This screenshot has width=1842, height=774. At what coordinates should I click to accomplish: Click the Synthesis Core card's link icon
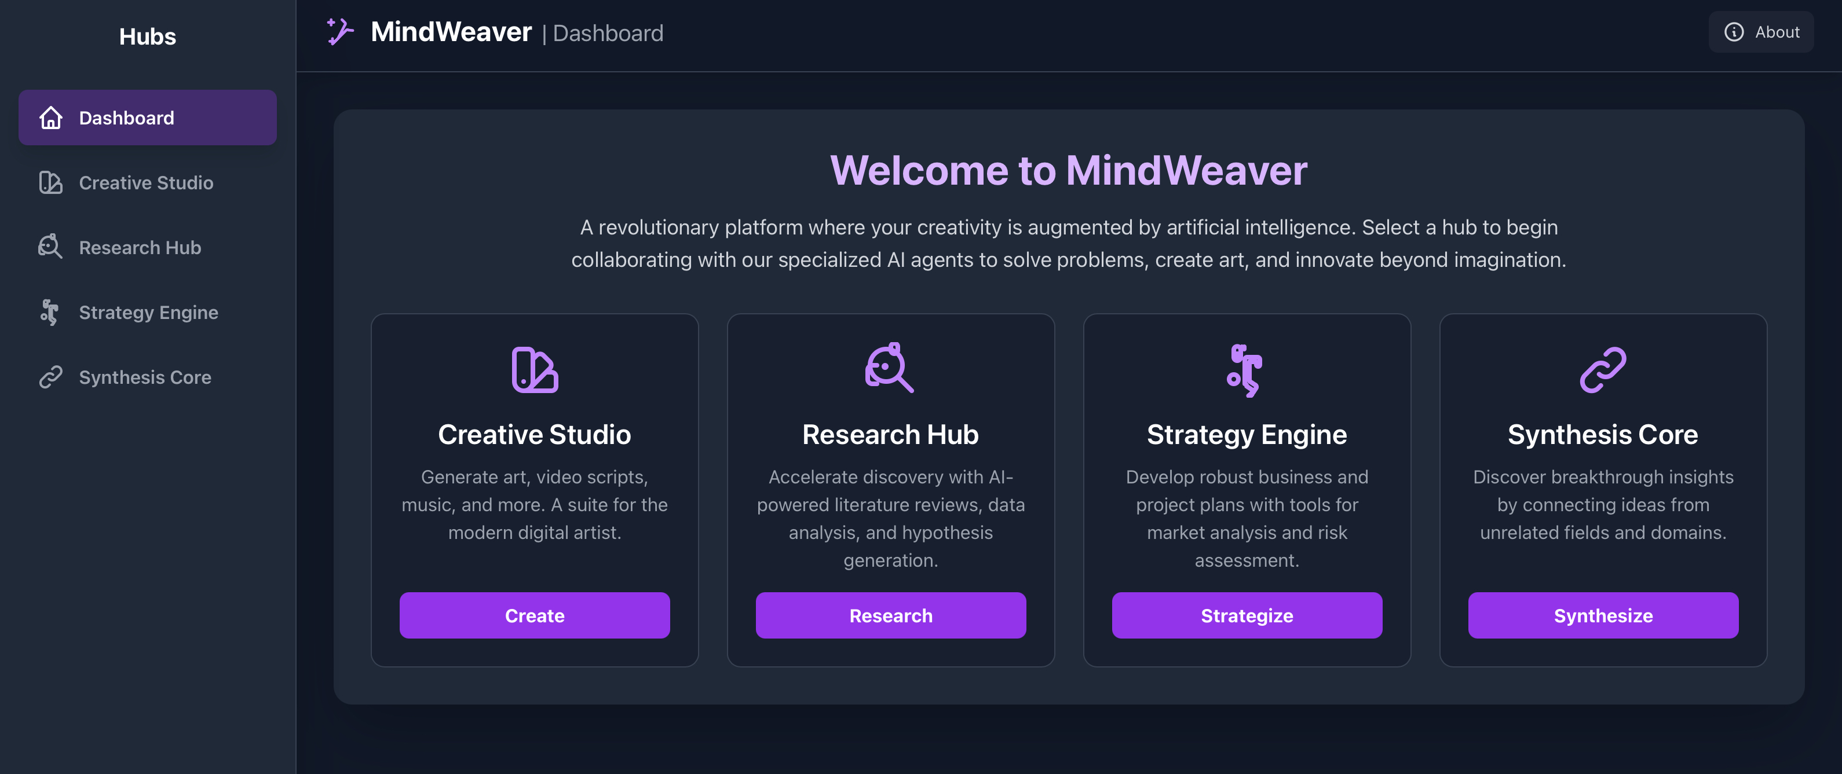pyautogui.click(x=1602, y=369)
